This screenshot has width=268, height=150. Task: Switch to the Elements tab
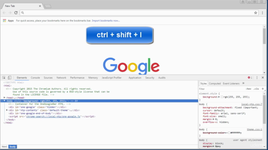[x=22, y=78]
